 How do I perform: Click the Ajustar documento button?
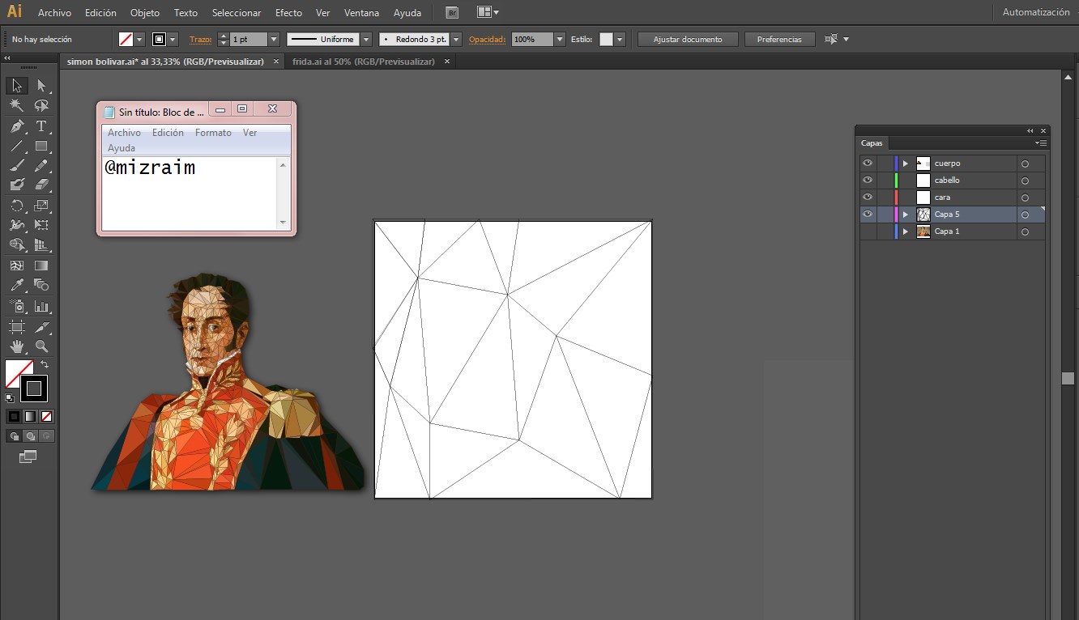point(689,39)
